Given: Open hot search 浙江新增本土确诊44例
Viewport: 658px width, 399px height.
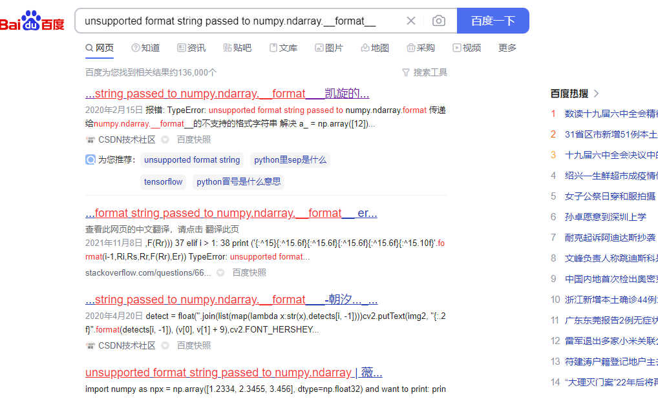Looking at the screenshot, I should (611, 300).
